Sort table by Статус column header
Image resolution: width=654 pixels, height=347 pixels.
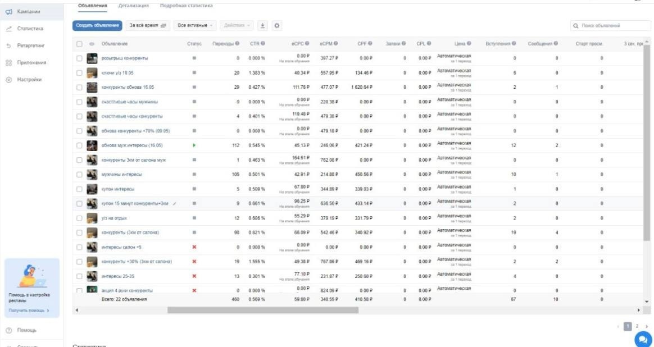pos(194,43)
